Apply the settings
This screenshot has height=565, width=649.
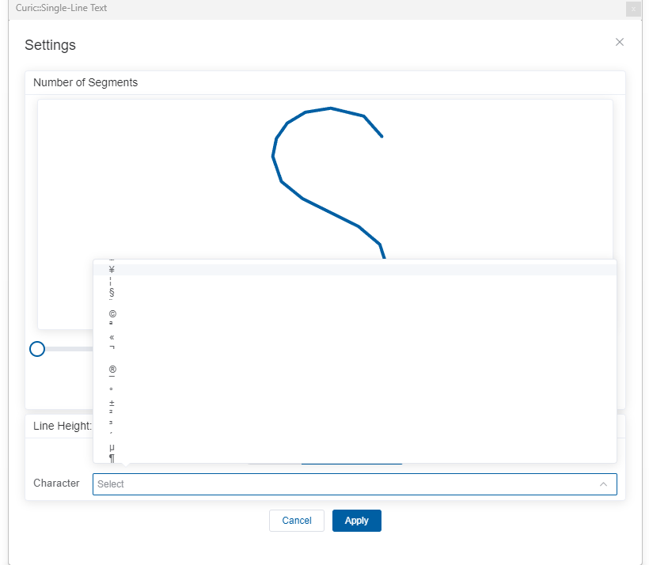coord(357,521)
